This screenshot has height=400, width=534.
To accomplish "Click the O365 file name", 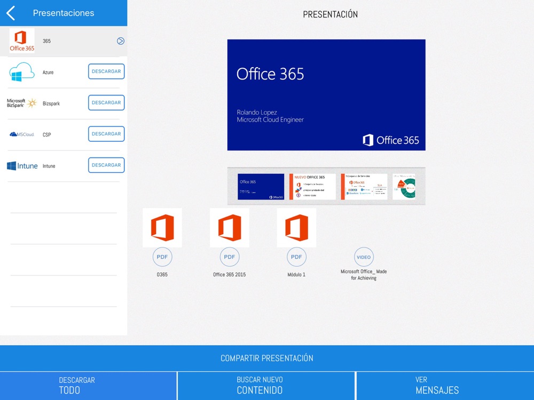I will (x=162, y=275).
